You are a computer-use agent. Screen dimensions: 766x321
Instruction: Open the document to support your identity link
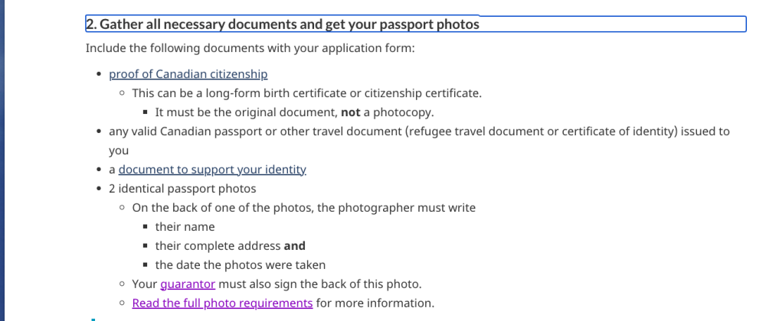coord(212,170)
